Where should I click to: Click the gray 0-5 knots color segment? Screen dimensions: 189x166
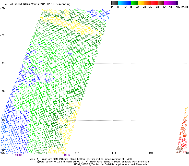(114, 3)
